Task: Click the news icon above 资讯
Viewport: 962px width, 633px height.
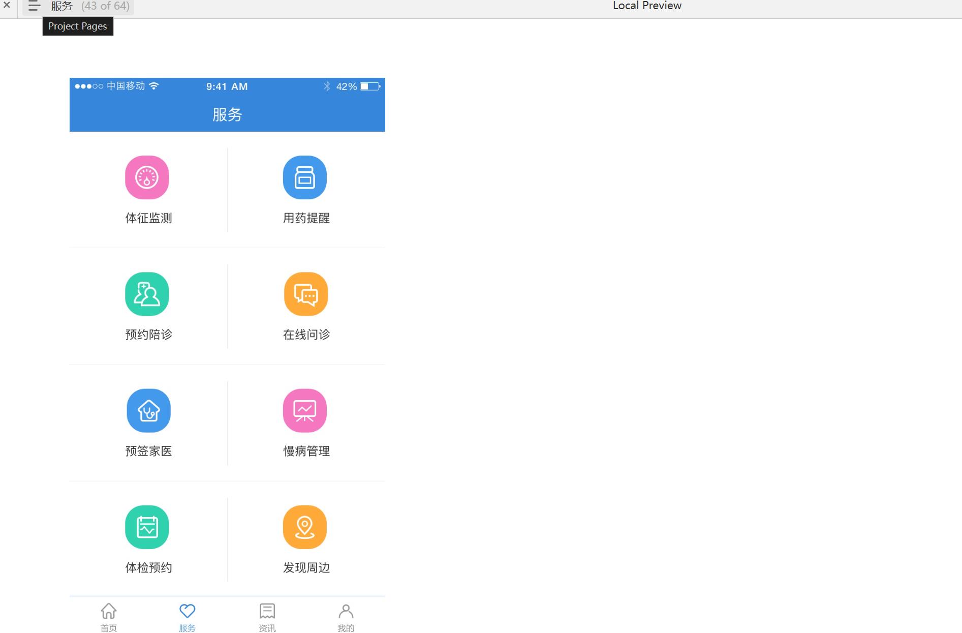Action: pos(267,611)
